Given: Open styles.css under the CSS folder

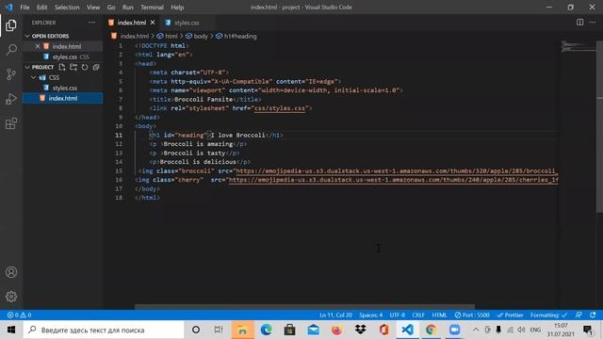Looking at the screenshot, I should click(x=64, y=88).
